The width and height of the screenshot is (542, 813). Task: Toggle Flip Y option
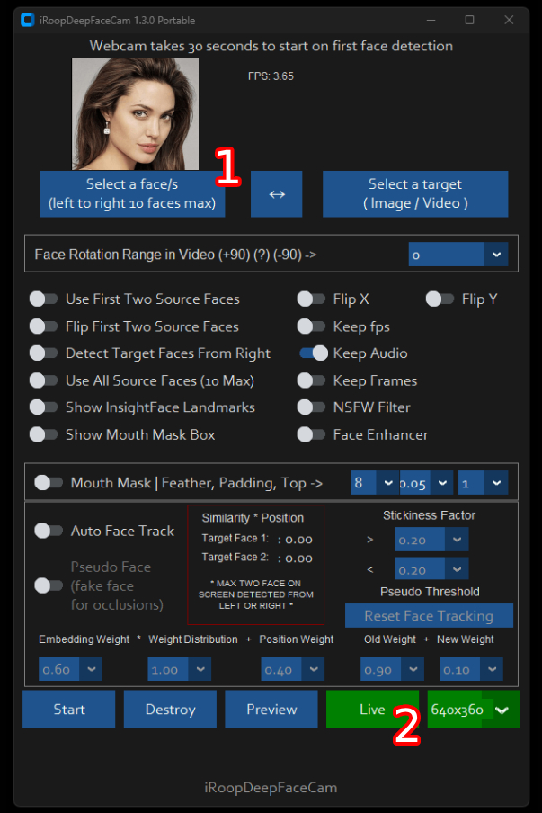click(x=440, y=299)
